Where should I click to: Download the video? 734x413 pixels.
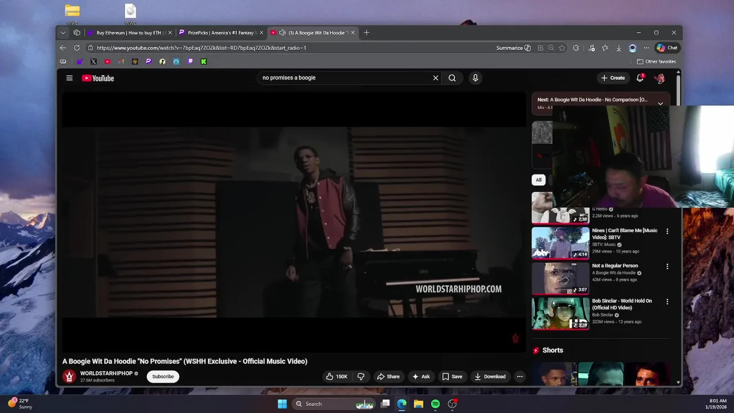tap(490, 376)
